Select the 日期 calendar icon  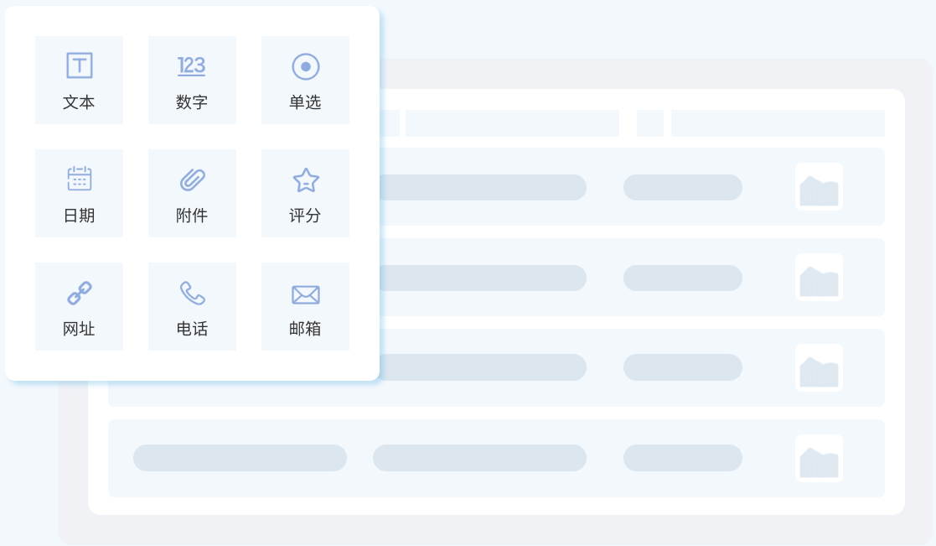pyautogui.click(x=79, y=179)
